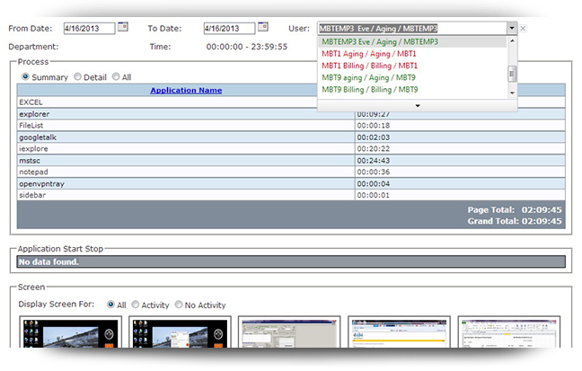Sort by Application Name column link

pyautogui.click(x=186, y=90)
